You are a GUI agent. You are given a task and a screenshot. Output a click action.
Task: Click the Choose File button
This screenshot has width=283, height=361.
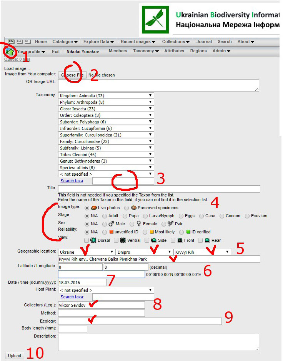[73, 75]
